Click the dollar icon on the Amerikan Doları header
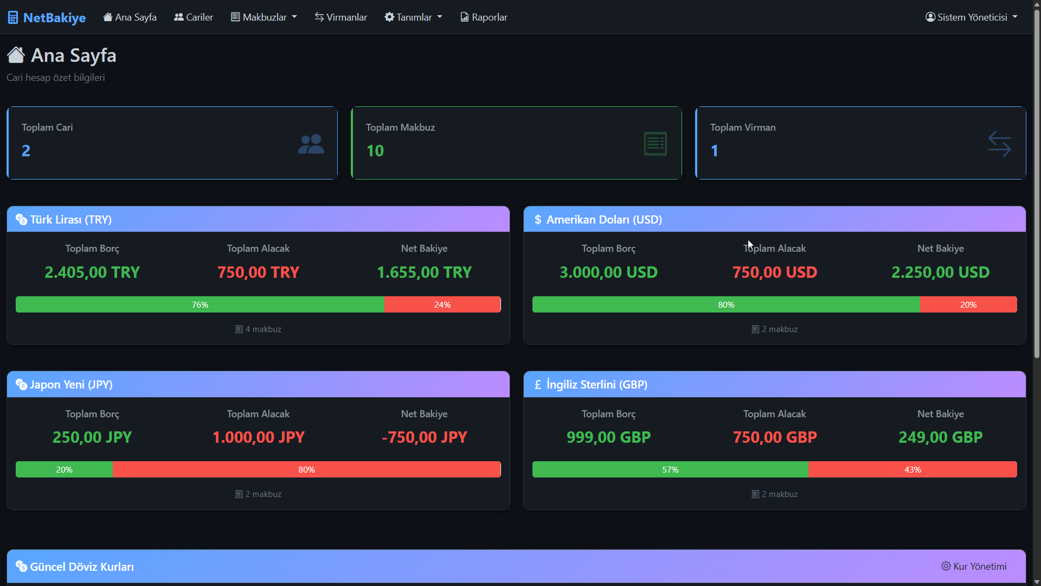Screen dimensions: 1041x586 (x=537, y=220)
